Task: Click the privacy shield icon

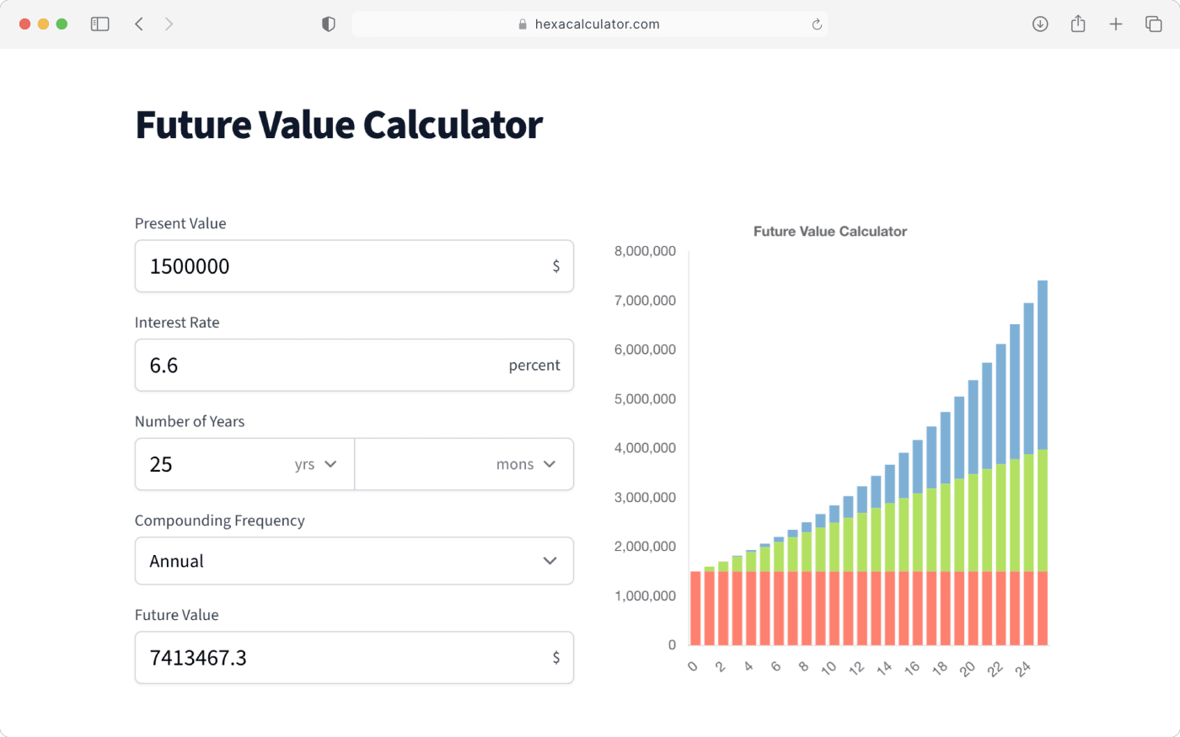Action: (328, 24)
